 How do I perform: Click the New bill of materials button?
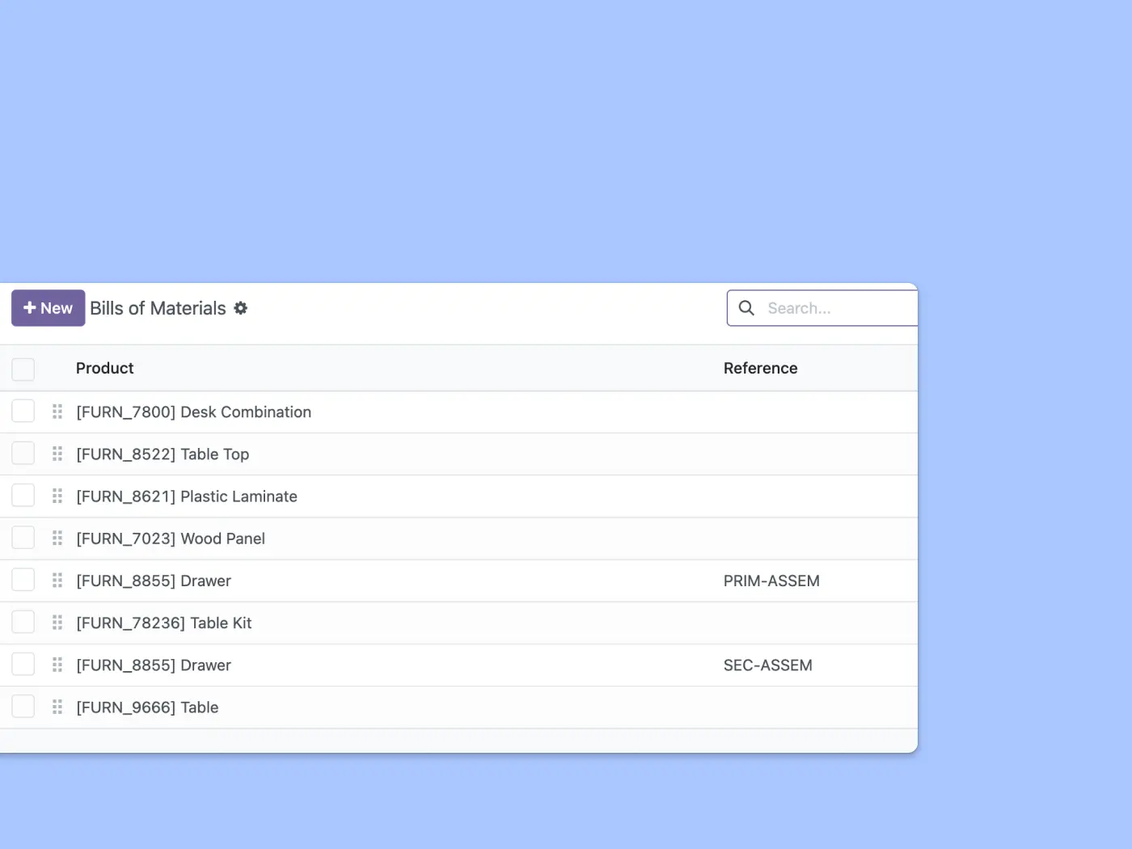(x=48, y=308)
